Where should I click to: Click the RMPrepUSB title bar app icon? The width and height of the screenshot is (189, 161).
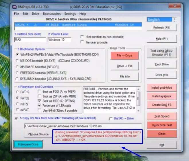(14, 7)
